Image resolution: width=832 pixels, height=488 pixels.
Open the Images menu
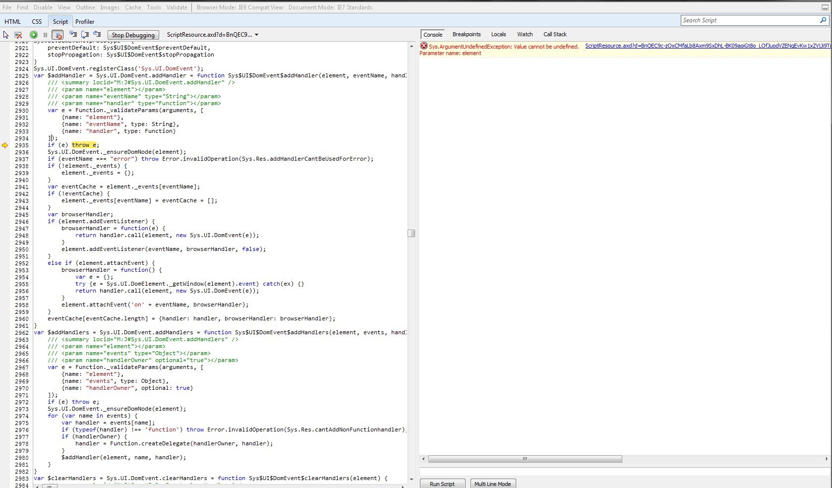[x=110, y=7]
